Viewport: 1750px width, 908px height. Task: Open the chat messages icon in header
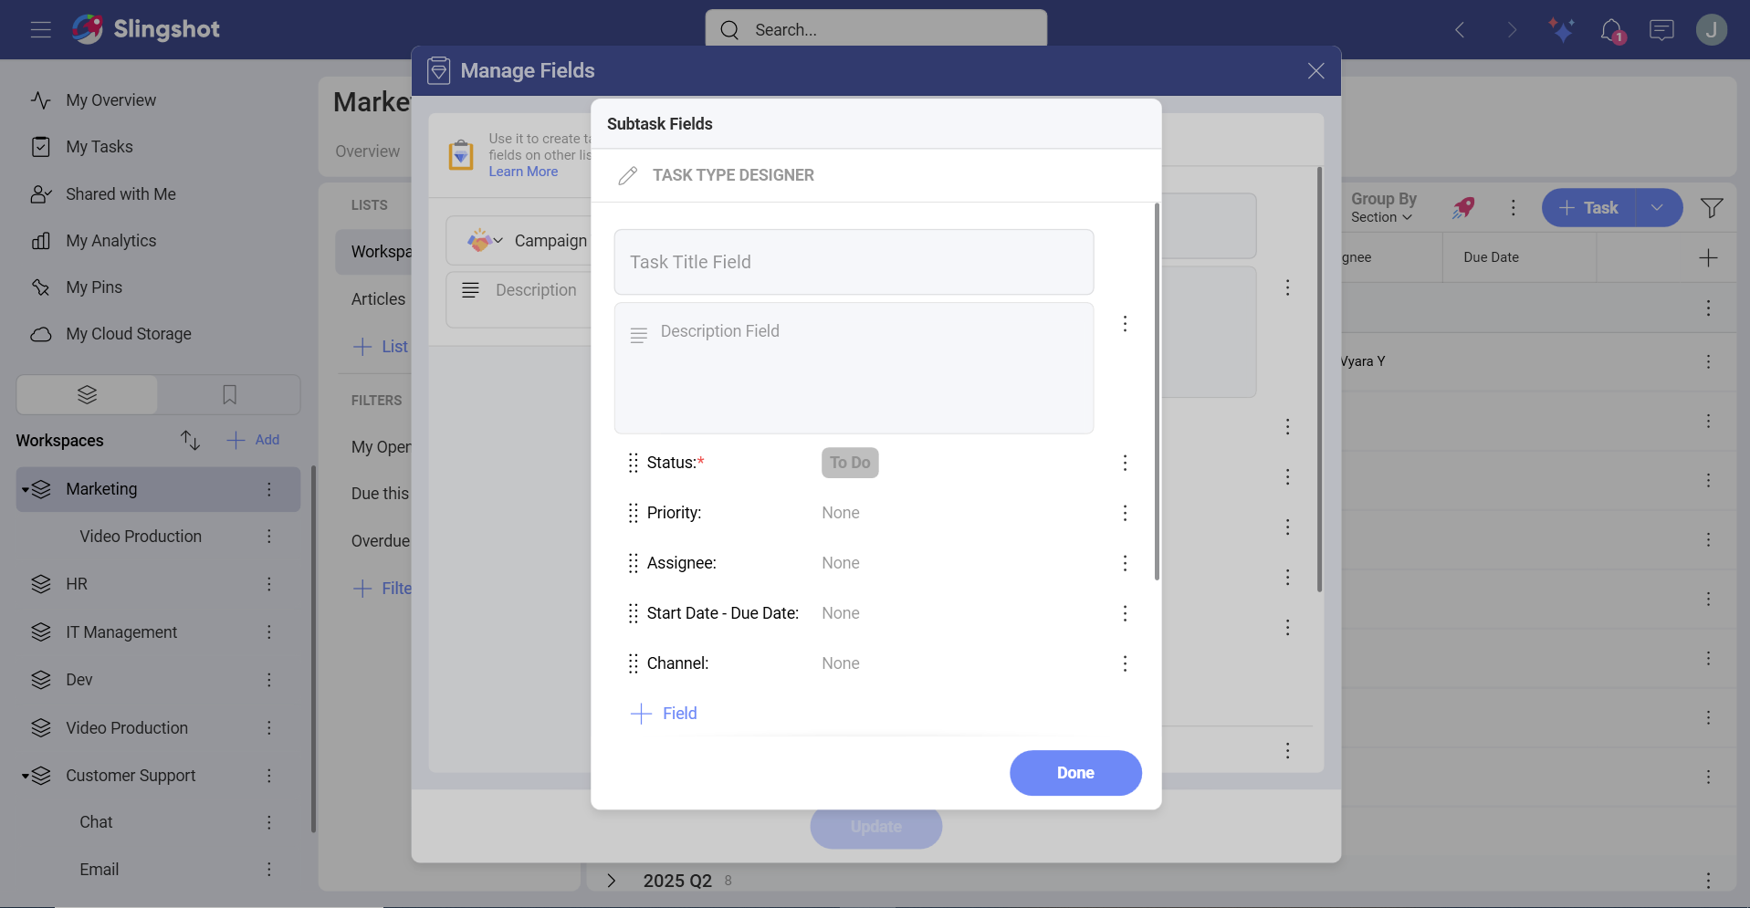coord(1661,30)
